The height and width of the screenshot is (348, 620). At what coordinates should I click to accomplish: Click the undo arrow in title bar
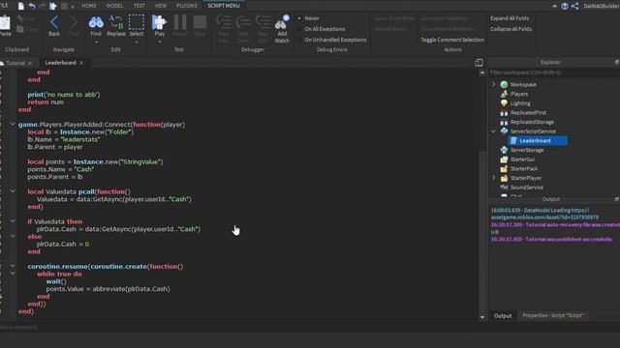click(32, 6)
